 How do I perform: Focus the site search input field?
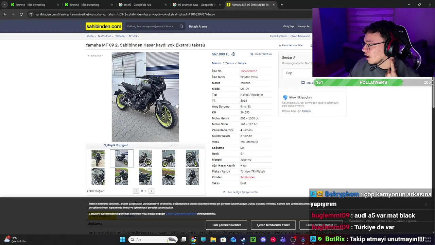(152, 26)
